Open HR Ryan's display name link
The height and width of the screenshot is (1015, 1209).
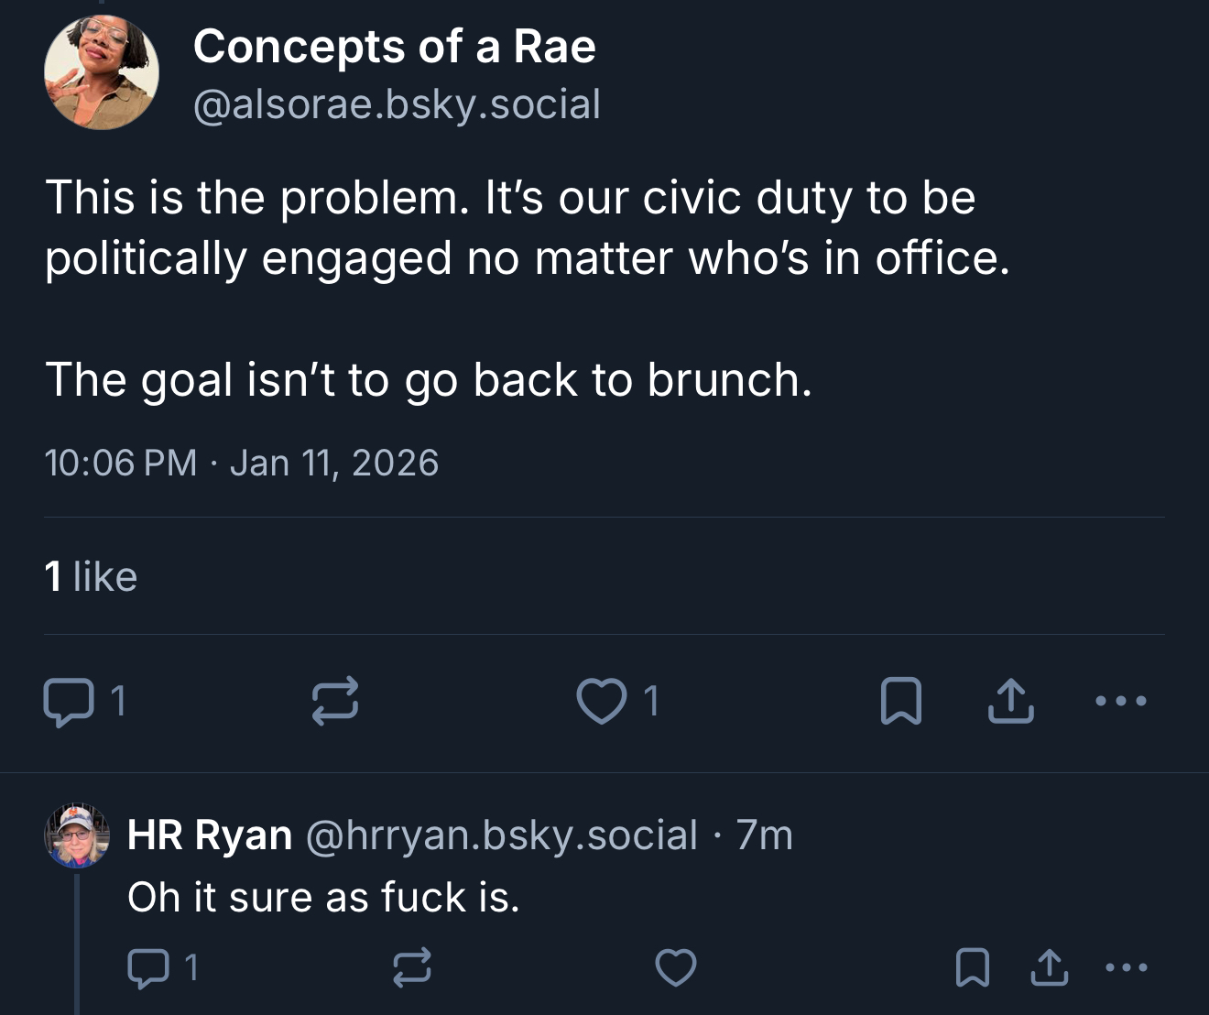point(210,835)
